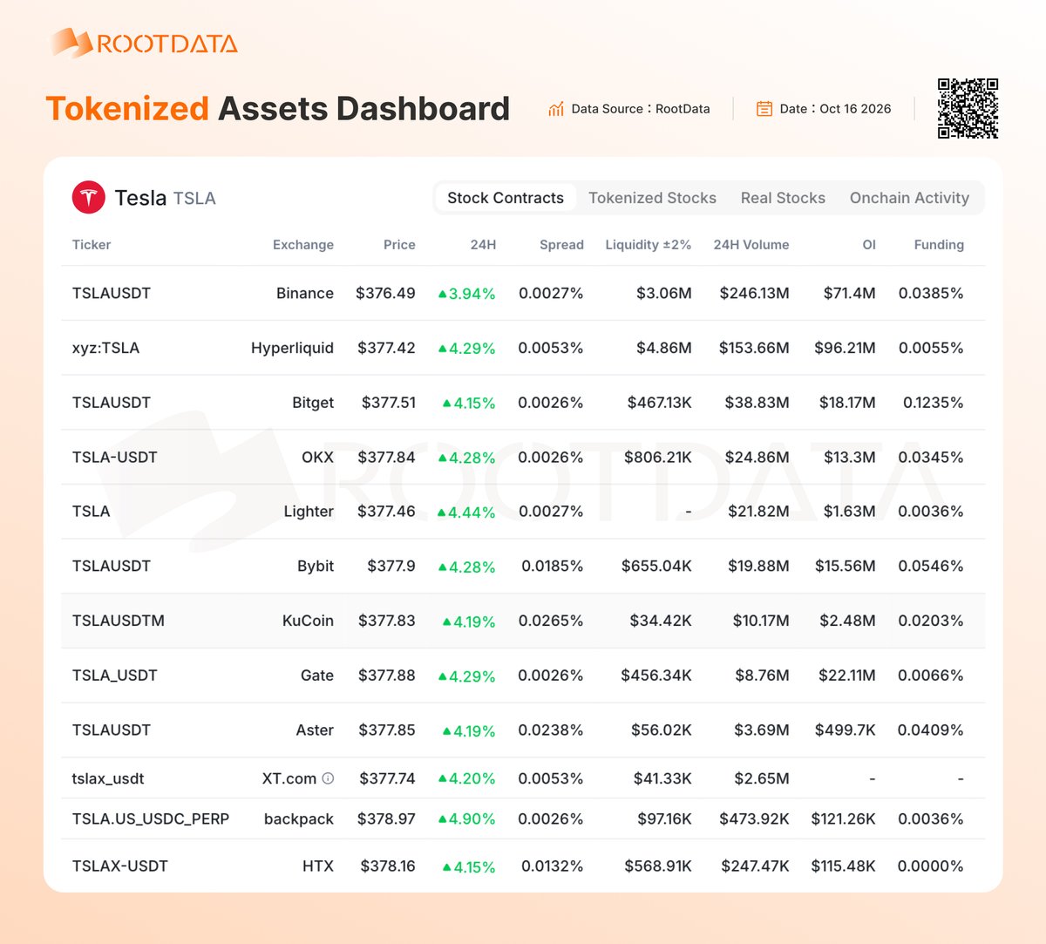The width and height of the screenshot is (1046, 944).
Task: Click the $153.66M volume value
Action: pos(754,348)
